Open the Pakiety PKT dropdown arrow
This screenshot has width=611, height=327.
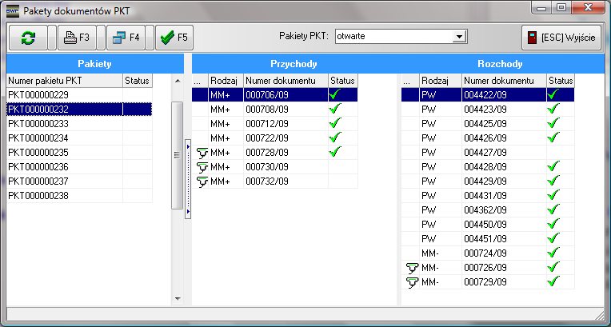pos(459,36)
